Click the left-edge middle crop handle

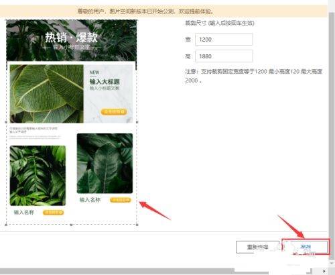6,122
